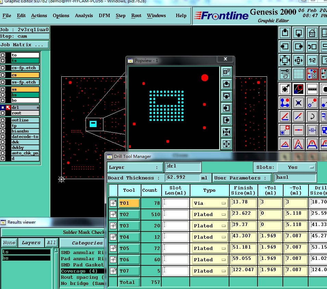Click the Home view house icon
The width and height of the screenshot is (327, 289).
[x=312, y=33]
